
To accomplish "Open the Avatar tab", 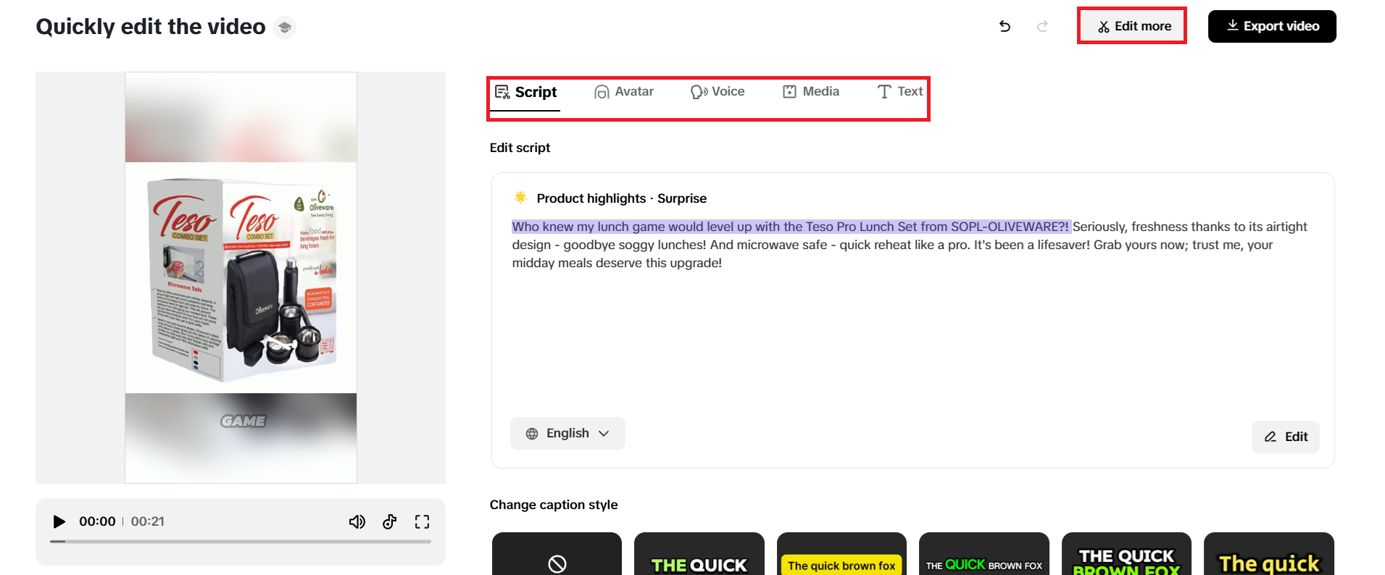I will [623, 92].
